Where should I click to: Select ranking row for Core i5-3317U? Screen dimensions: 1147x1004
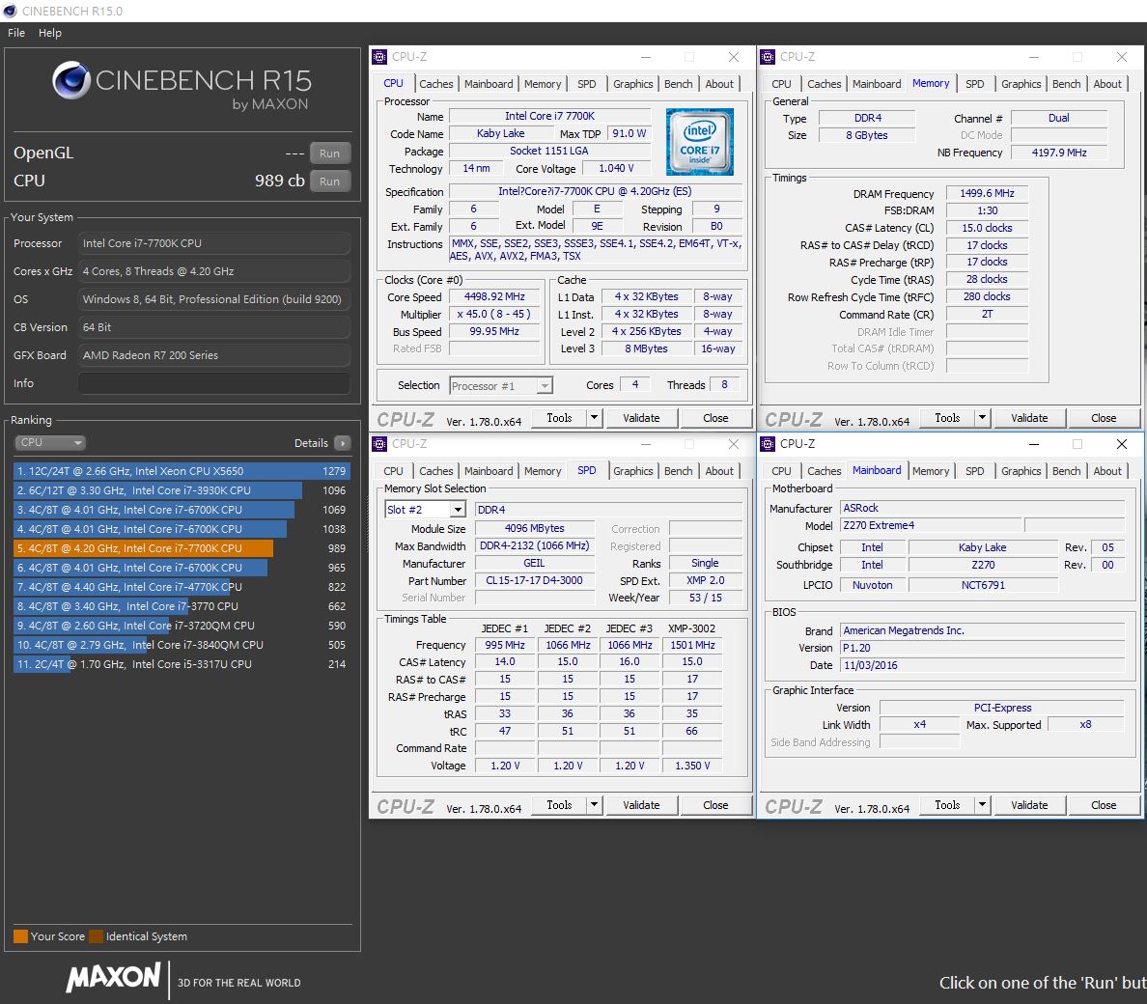pos(182,664)
